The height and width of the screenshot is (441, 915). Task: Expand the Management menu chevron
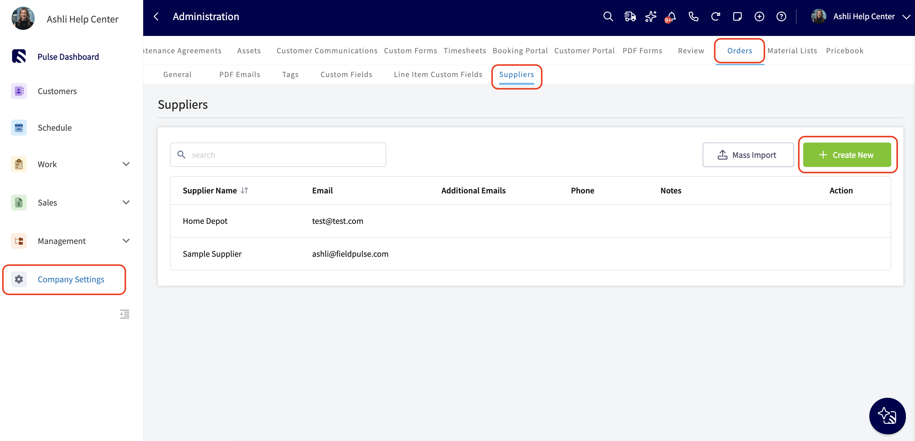pos(126,241)
